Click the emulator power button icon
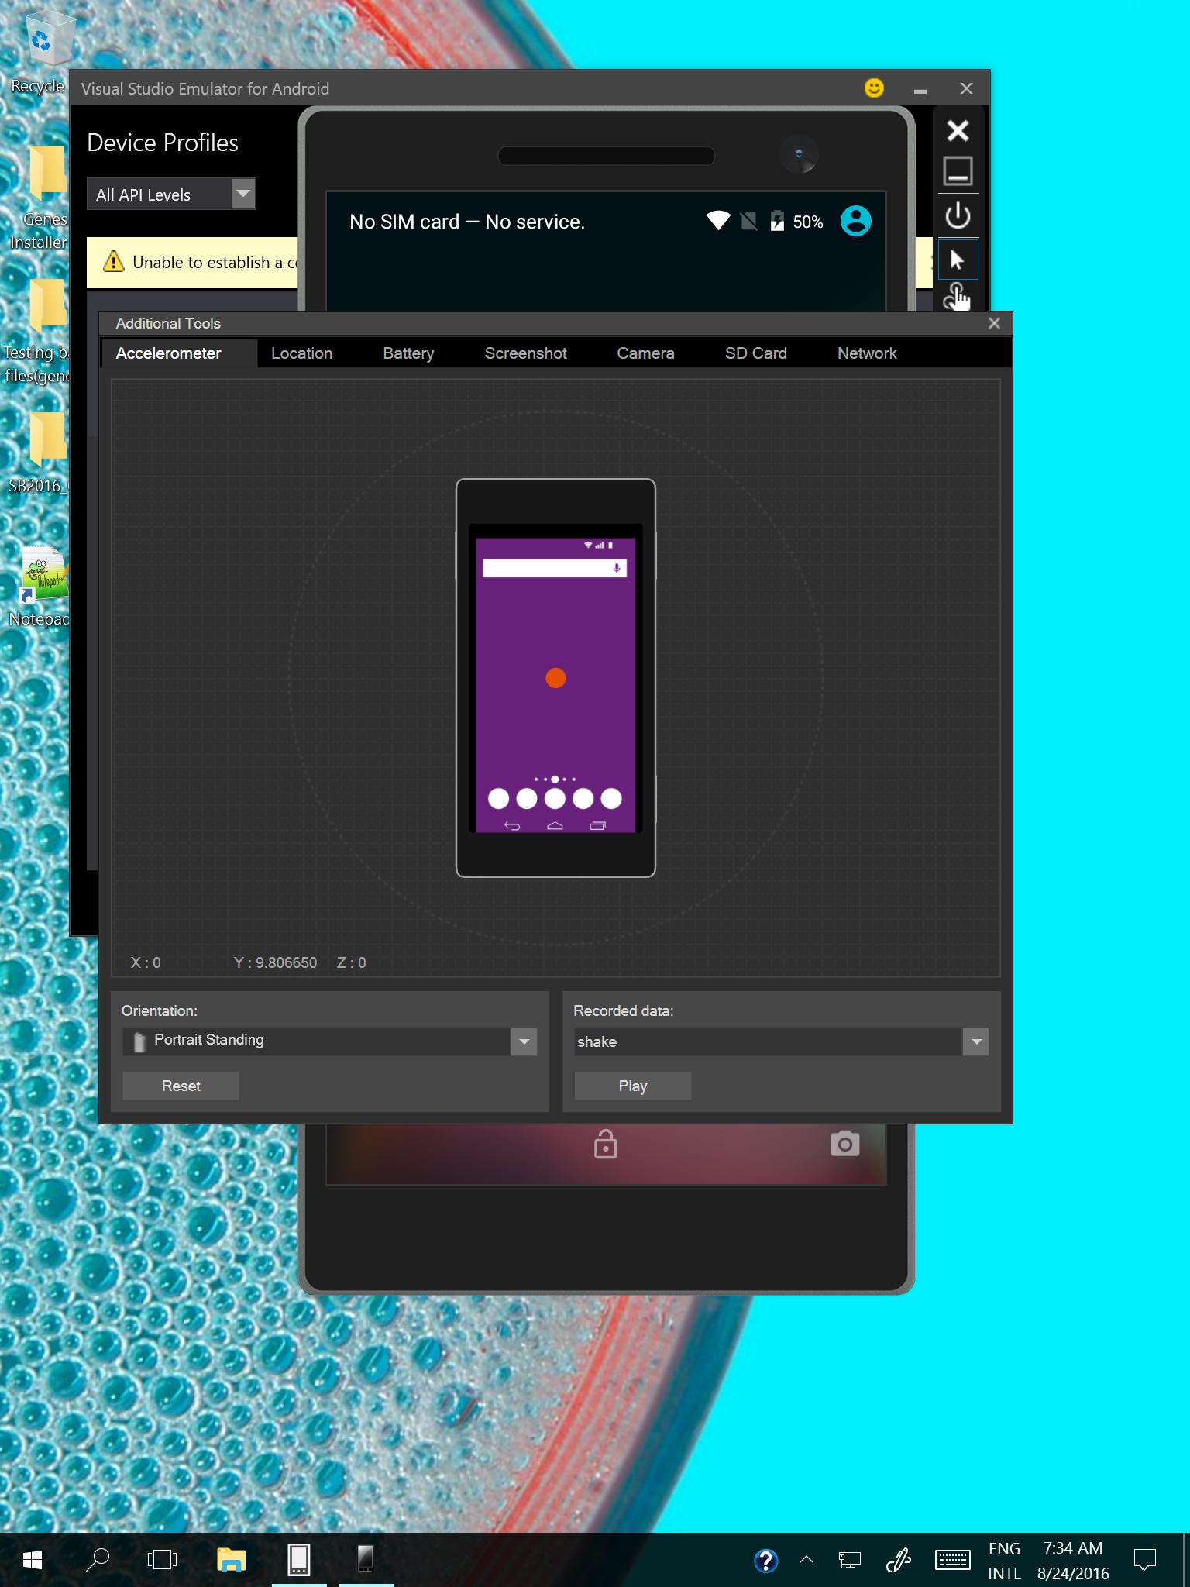Viewport: 1190px width, 1587px height. pos(958,215)
